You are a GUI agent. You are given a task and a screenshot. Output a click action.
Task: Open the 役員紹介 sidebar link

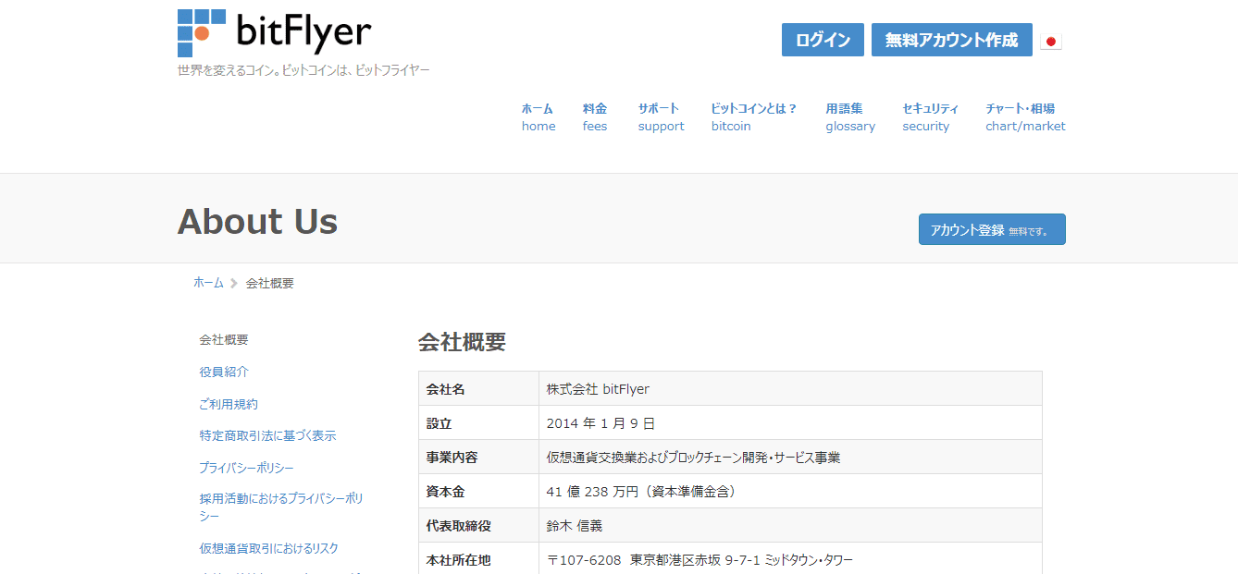coord(222,372)
